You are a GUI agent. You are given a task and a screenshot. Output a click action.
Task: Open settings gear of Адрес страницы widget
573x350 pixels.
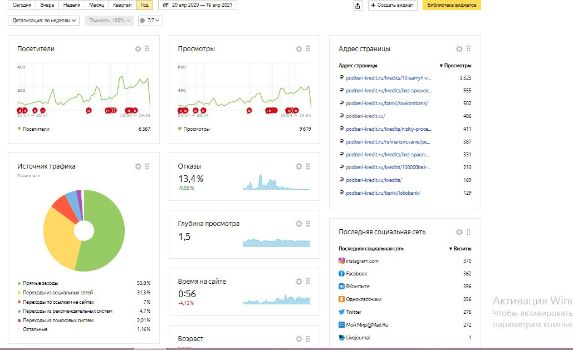pos(459,49)
